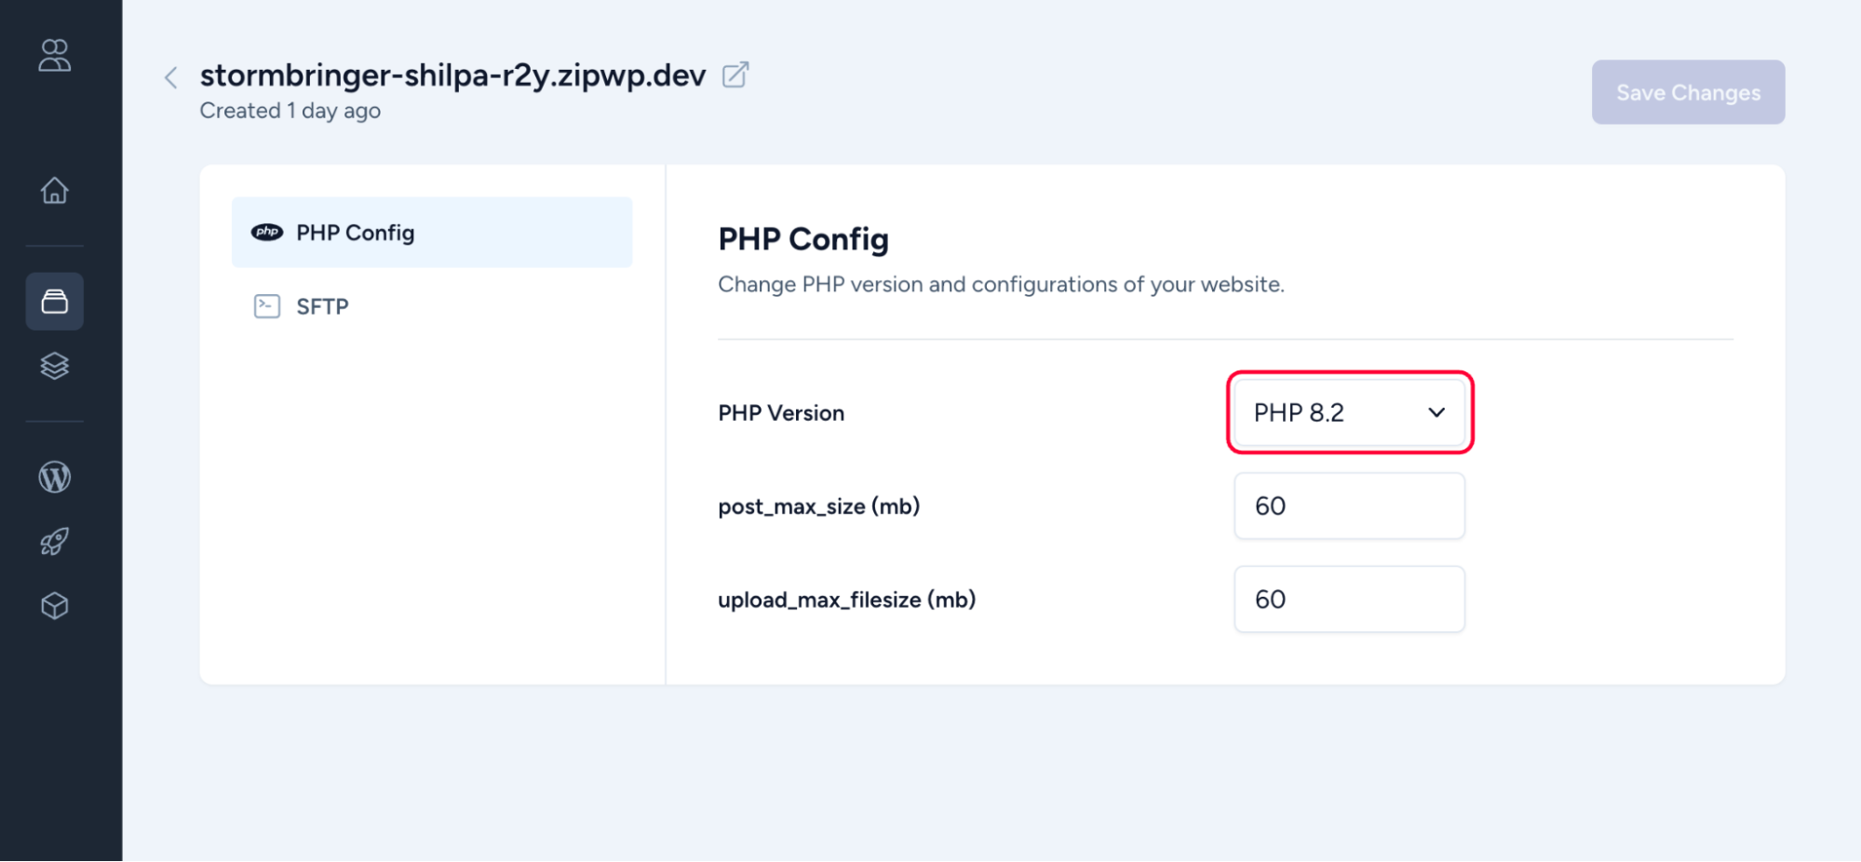
Task: Click the layers icon in sidebar
Action: click(54, 366)
